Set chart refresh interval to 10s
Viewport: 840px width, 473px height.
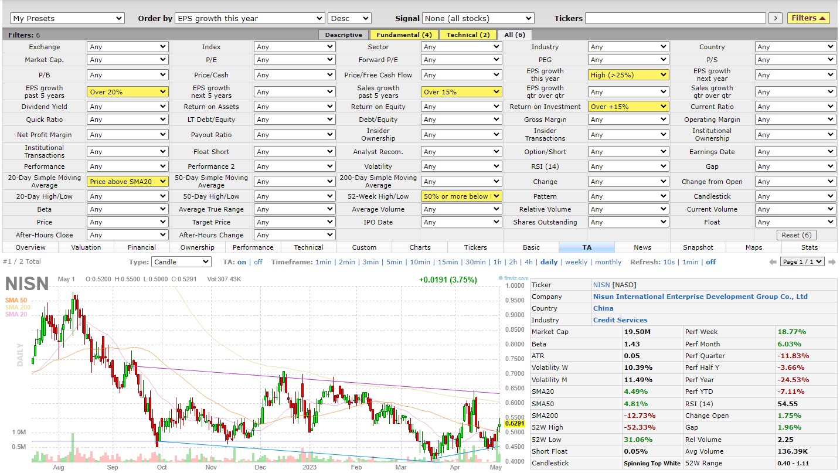click(x=669, y=261)
